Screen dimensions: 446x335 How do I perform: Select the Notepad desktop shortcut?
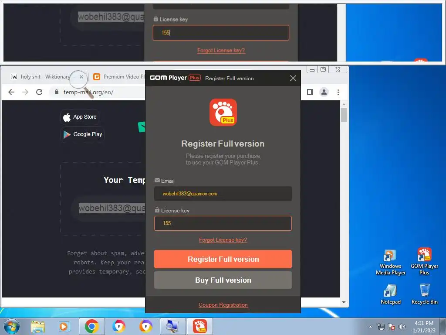pyautogui.click(x=391, y=294)
